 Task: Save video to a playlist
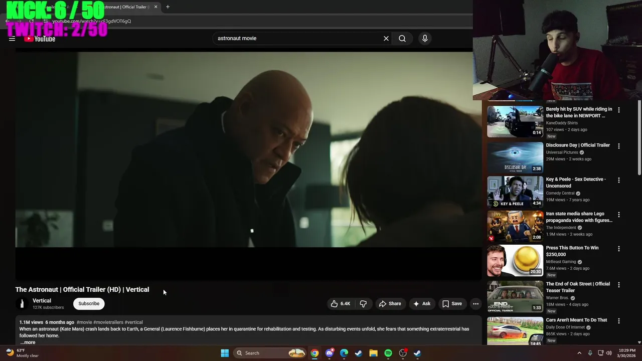coord(452,303)
